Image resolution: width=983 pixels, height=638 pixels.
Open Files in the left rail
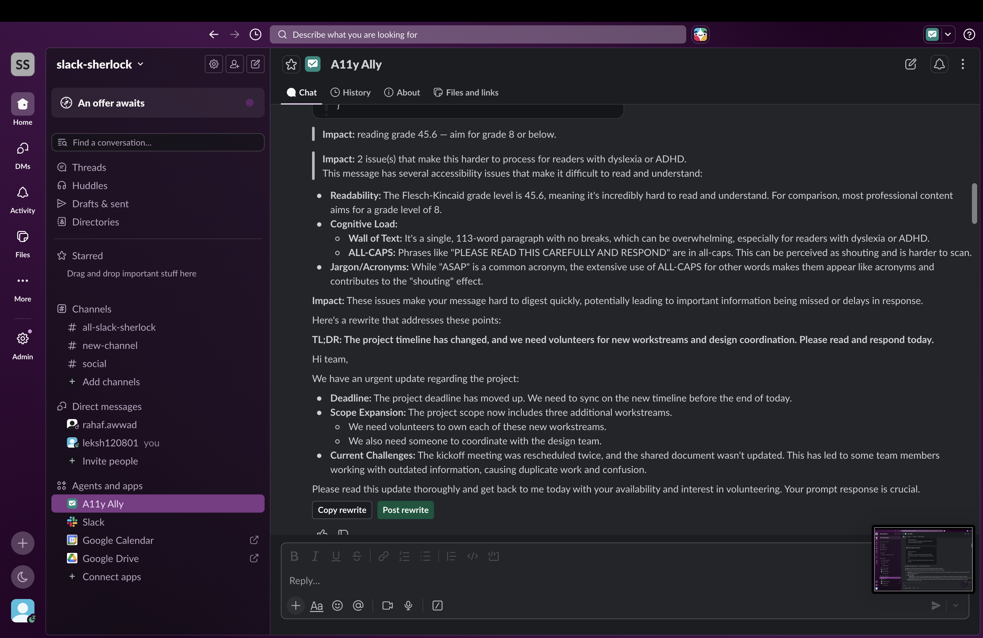pyautogui.click(x=23, y=244)
